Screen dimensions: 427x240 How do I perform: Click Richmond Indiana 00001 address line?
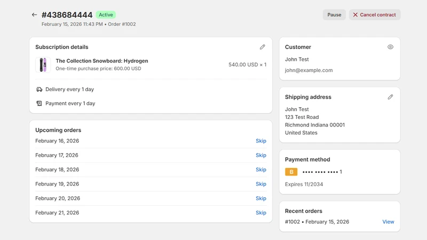(315, 125)
